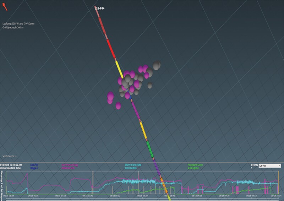Select the upper yellow wellbore stage segment

(x=119, y=69)
